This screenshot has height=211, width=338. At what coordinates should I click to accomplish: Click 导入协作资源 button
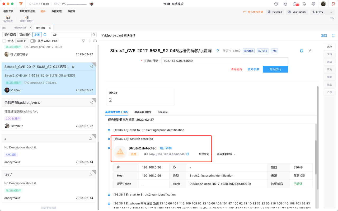253,12
